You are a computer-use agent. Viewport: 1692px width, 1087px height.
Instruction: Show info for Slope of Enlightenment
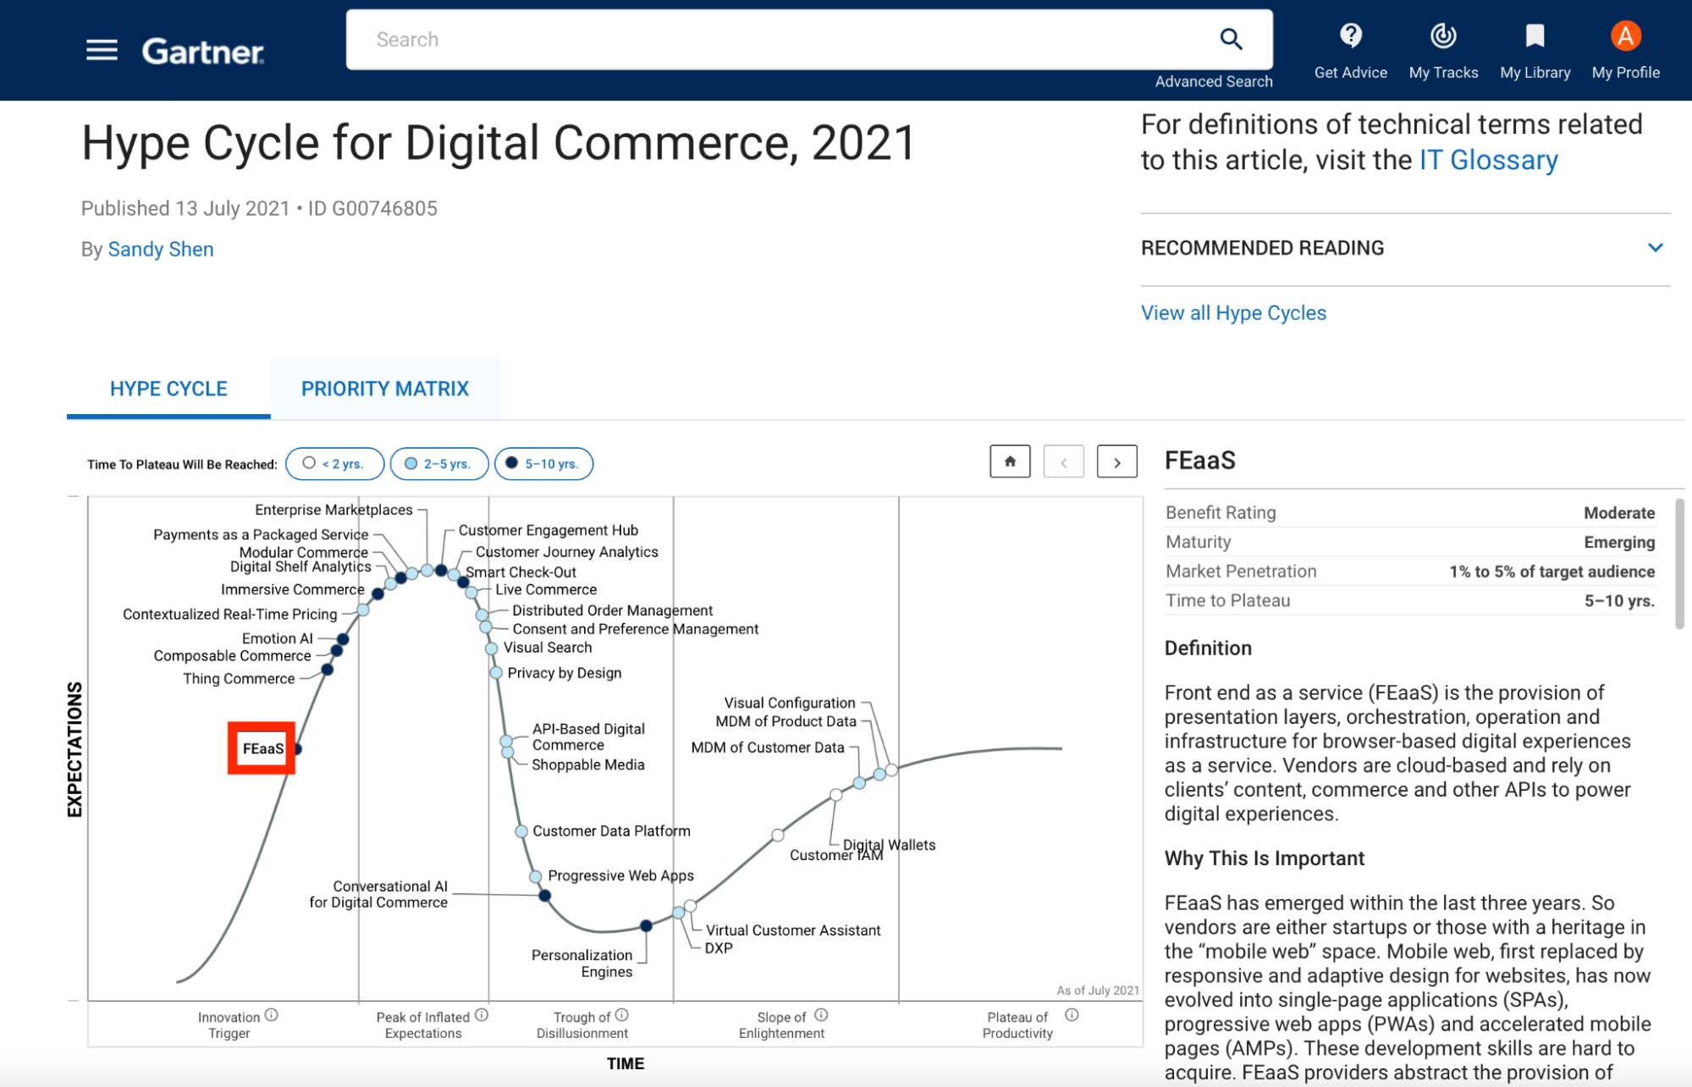point(821,1015)
